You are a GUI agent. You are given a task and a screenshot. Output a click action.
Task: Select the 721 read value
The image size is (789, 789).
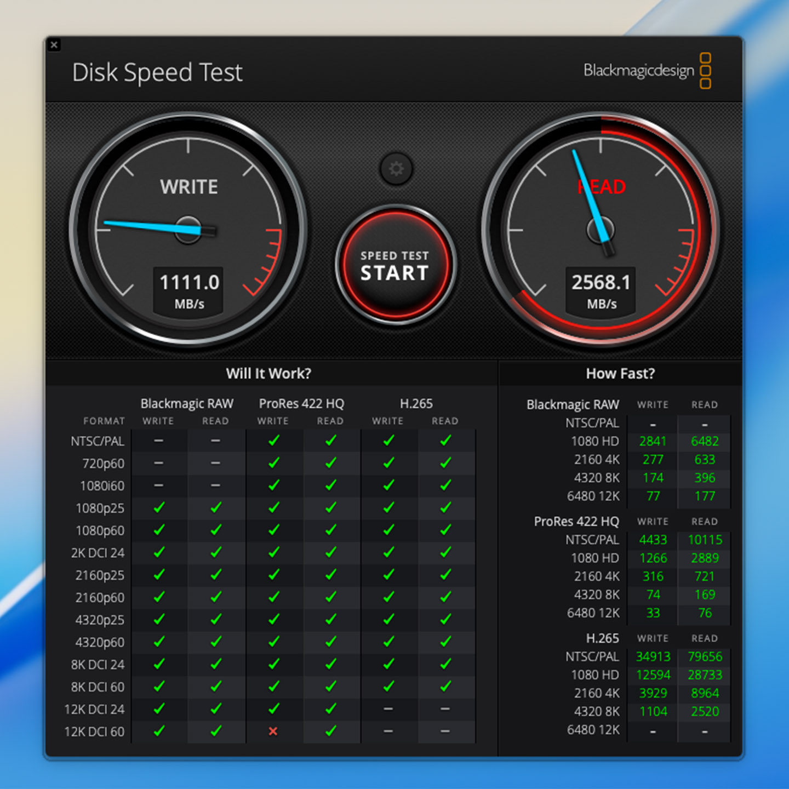705,577
